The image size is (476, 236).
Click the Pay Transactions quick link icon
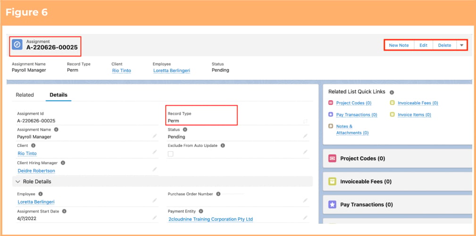tap(331, 114)
